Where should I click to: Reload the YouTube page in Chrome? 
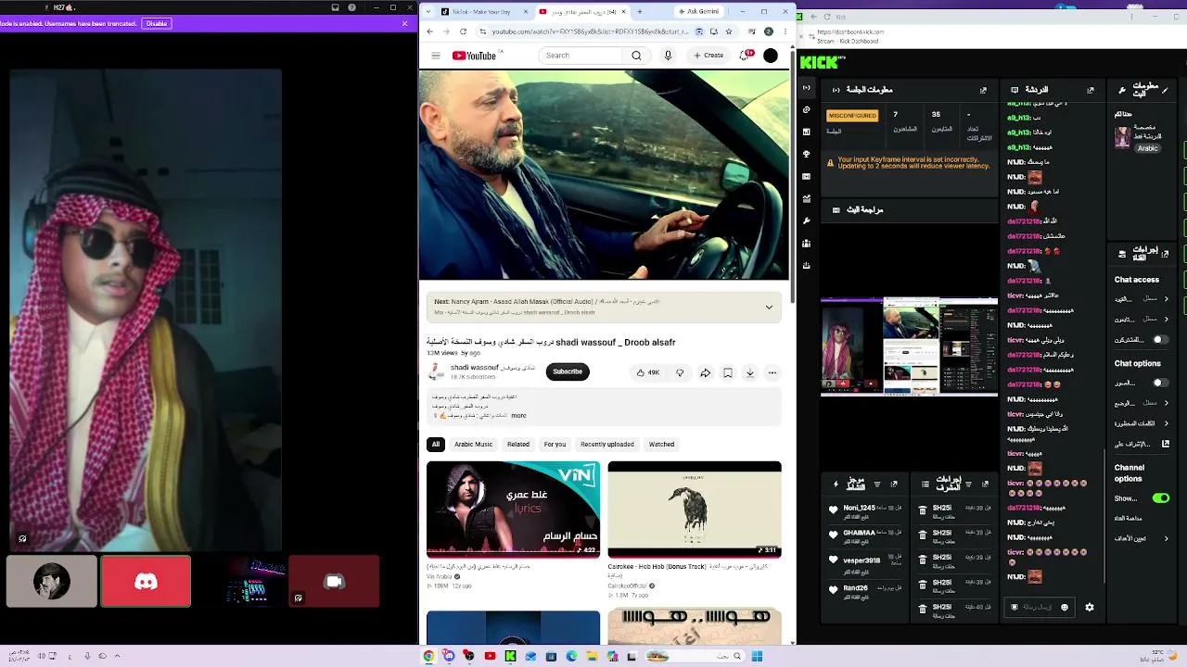[x=463, y=31]
